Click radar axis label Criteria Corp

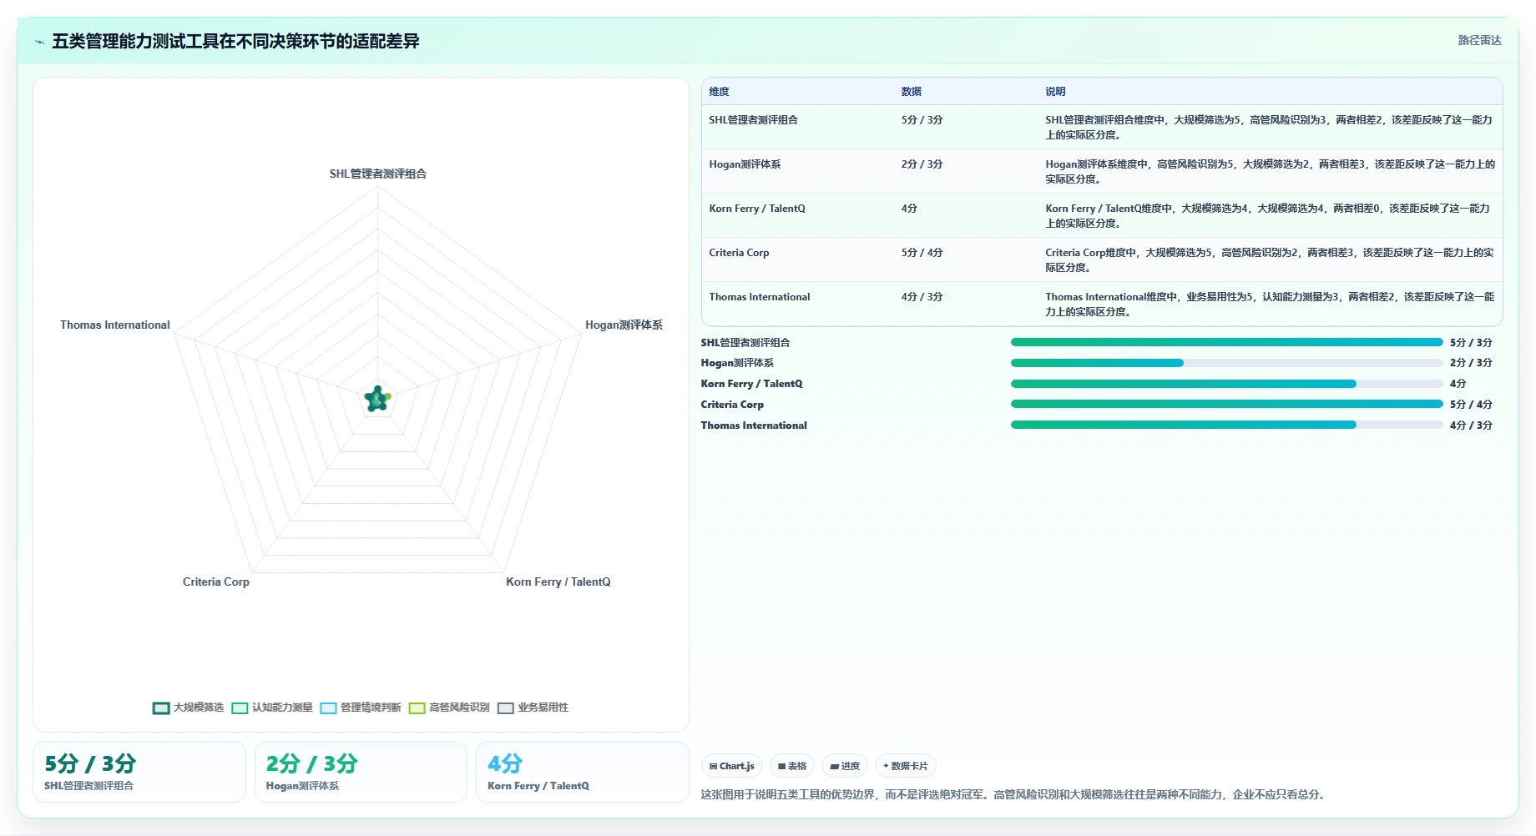pos(216,582)
